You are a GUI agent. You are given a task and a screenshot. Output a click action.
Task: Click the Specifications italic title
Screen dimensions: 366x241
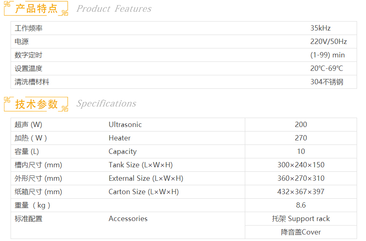(106, 103)
